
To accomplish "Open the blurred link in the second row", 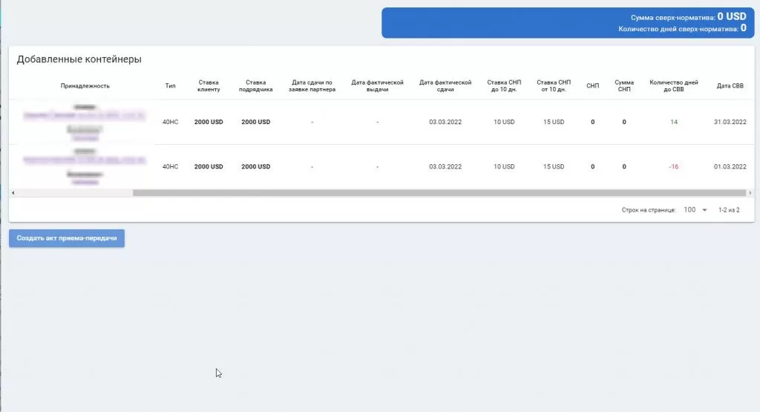I will click(x=85, y=160).
